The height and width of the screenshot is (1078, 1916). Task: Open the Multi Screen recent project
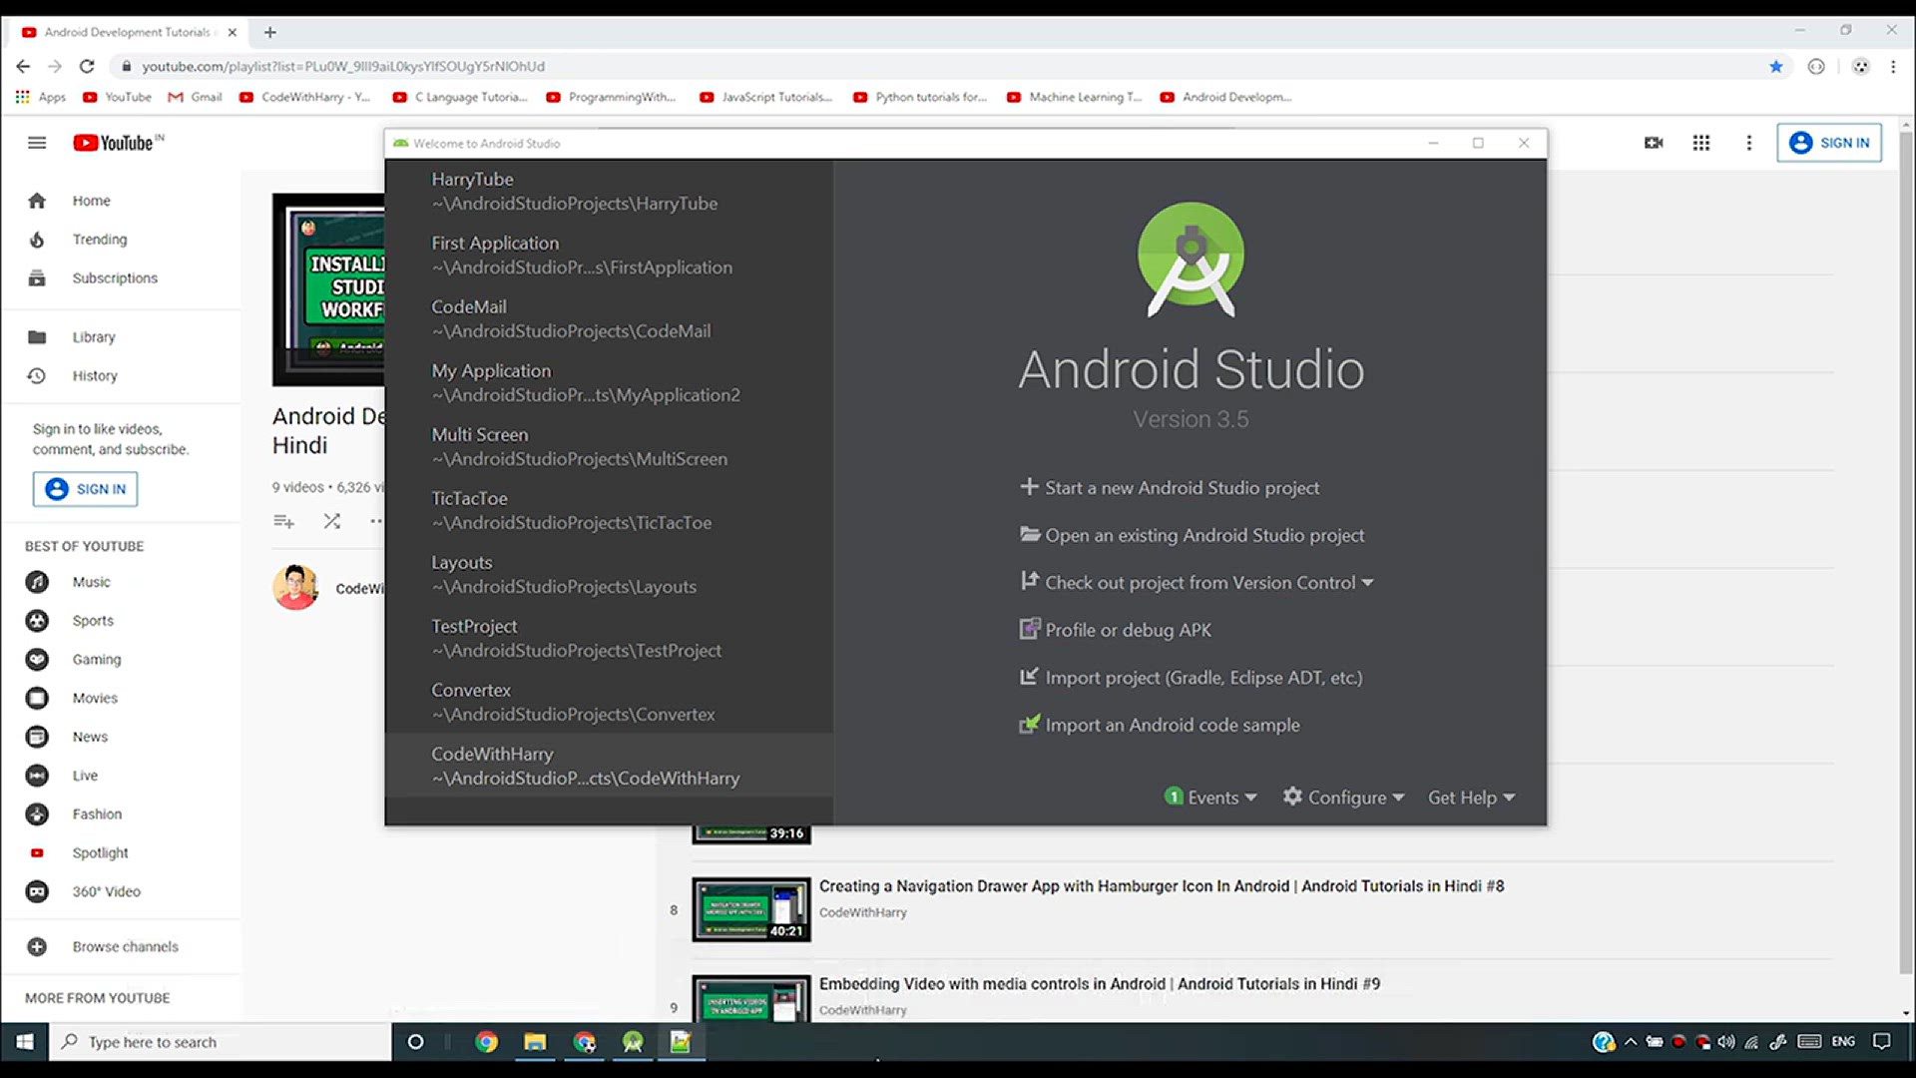pos(609,446)
